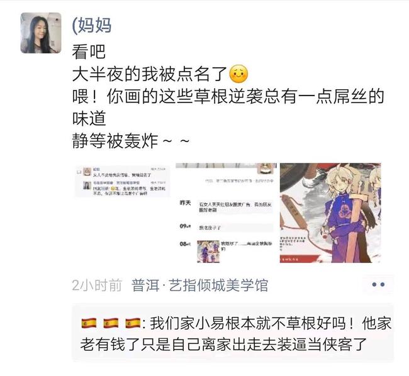Open the poster's profile avatar photo
The width and height of the screenshot is (409, 376).
coord(41,33)
